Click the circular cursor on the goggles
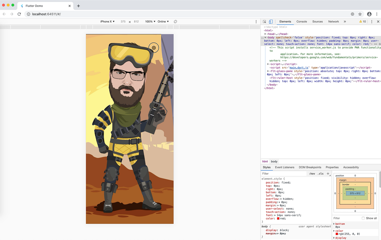 coord(154,48)
